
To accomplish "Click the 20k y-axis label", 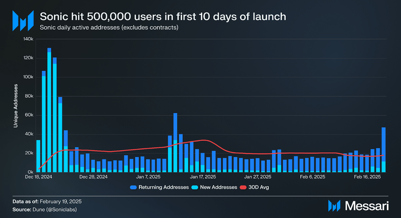I will tap(29, 153).
